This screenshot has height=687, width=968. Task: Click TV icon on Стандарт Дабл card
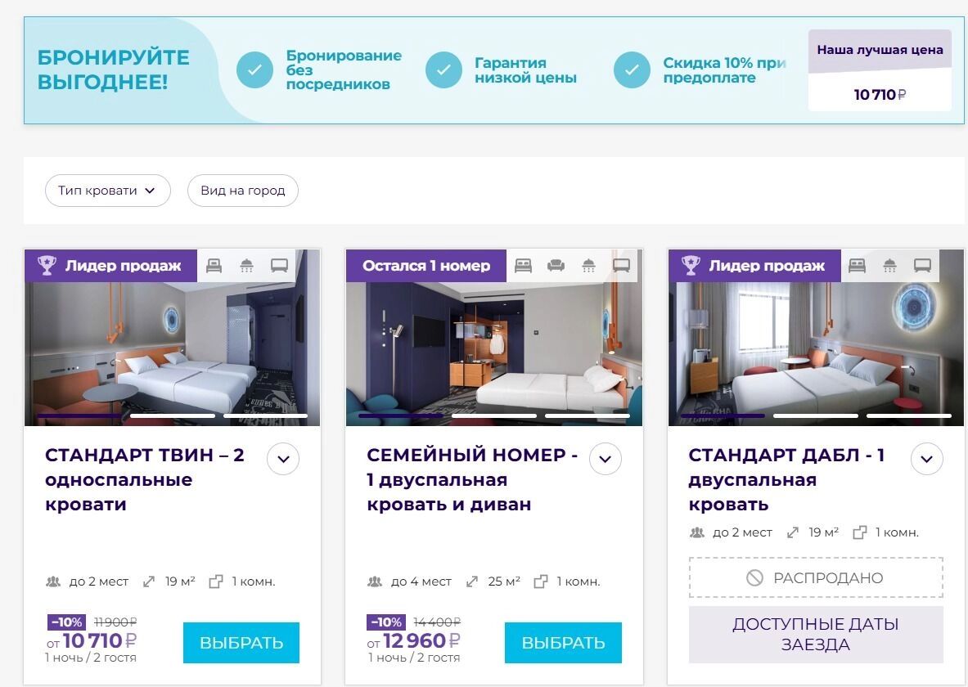[x=922, y=266]
